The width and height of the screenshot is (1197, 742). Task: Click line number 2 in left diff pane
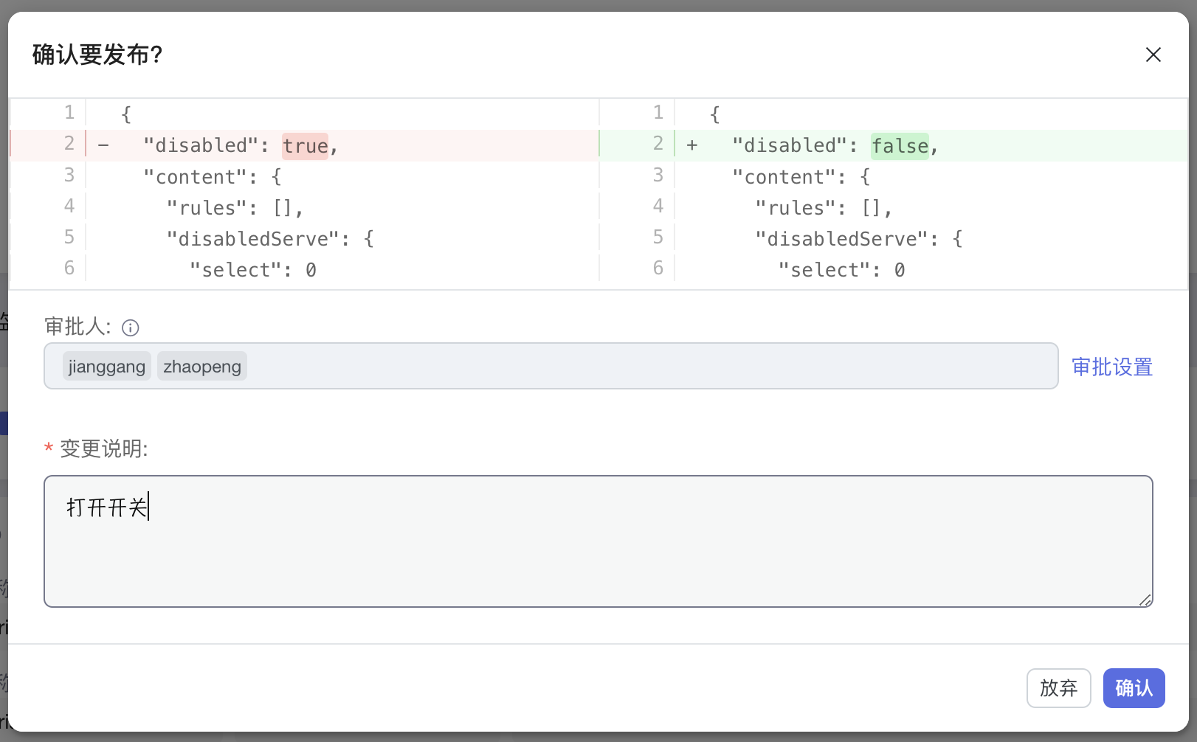click(69, 144)
